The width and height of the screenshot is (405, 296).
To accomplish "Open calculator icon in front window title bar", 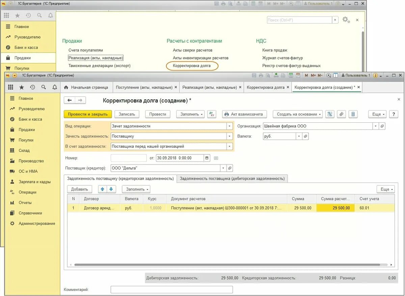I will point(291,75).
